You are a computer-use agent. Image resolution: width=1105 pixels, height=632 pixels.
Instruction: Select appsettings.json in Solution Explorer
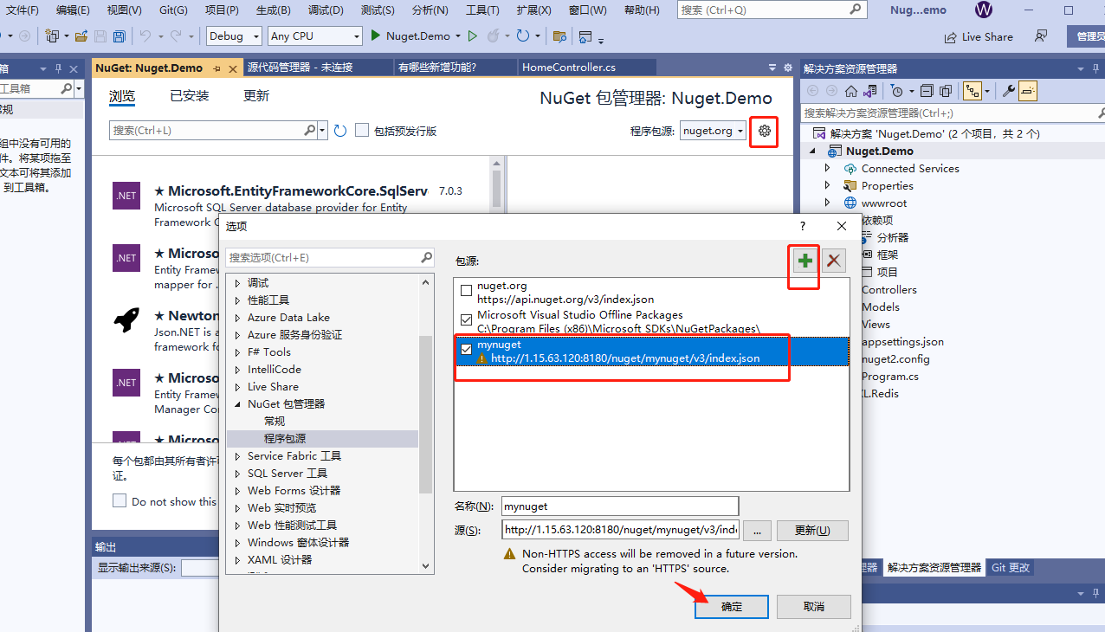coord(902,341)
